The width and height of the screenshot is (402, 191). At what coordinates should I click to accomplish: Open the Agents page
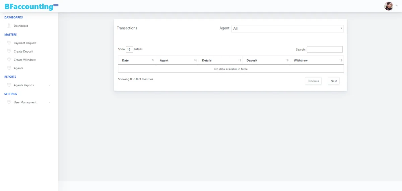pos(18,68)
